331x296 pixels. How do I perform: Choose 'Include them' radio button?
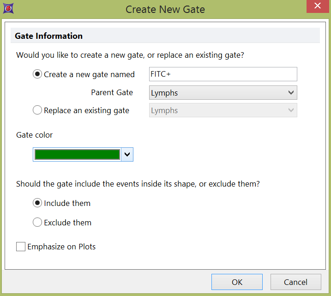coord(37,203)
